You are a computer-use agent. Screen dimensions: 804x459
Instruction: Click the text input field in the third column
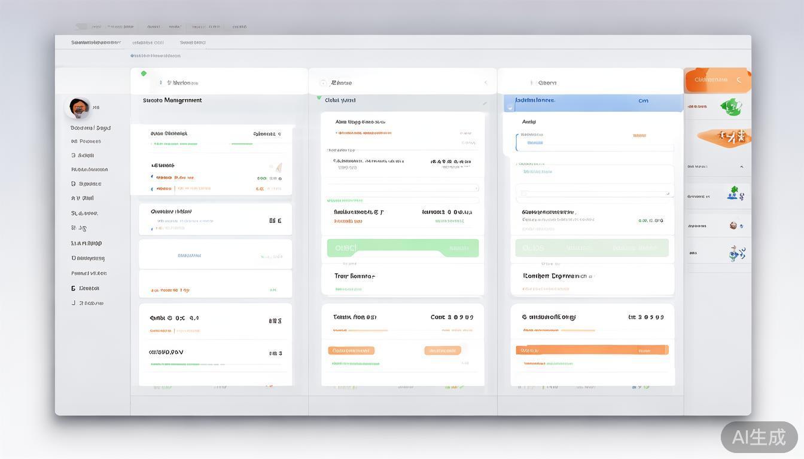click(592, 193)
